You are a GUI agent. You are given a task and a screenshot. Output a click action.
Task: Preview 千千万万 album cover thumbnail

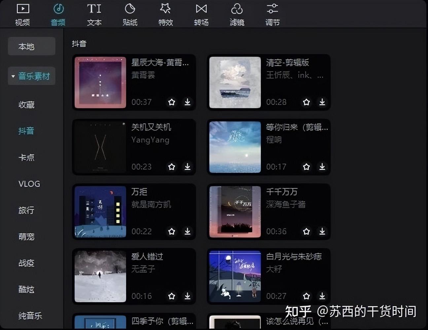click(x=235, y=212)
